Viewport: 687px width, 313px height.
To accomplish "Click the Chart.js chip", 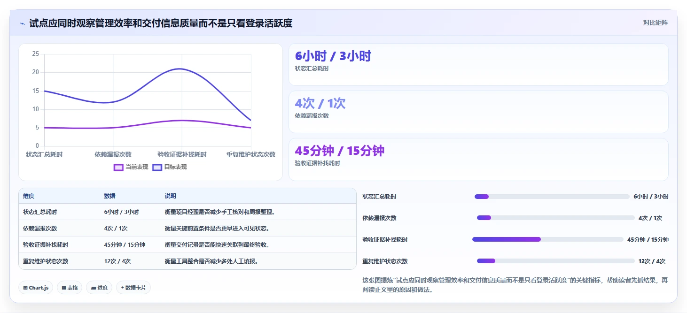I will pyautogui.click(x=36, y=288).
